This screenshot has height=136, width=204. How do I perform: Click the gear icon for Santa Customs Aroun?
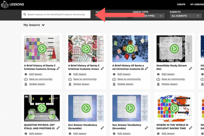tap(70, 74)
